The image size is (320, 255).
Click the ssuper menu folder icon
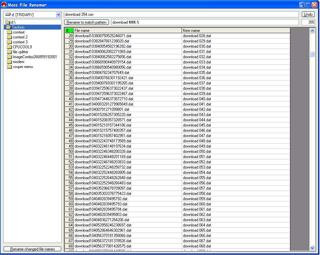10,67
